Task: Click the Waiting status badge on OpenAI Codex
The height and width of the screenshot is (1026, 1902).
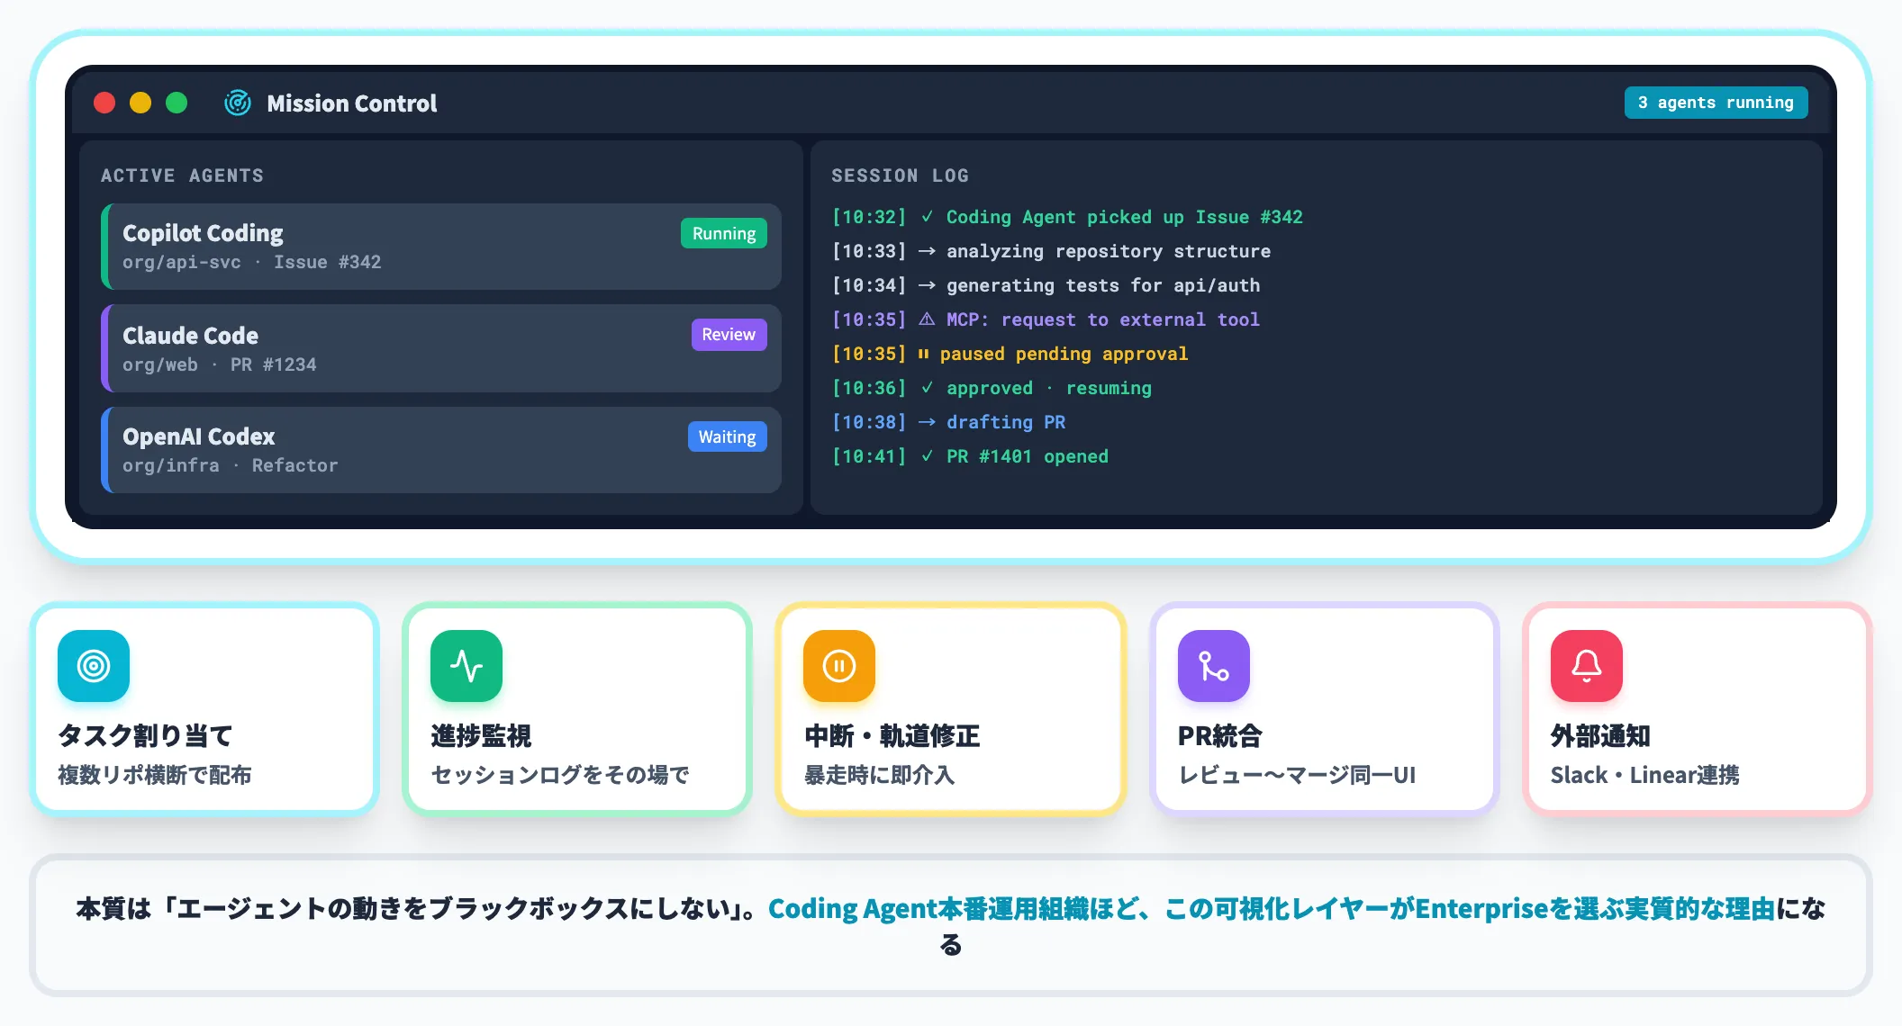Action: 727,436
